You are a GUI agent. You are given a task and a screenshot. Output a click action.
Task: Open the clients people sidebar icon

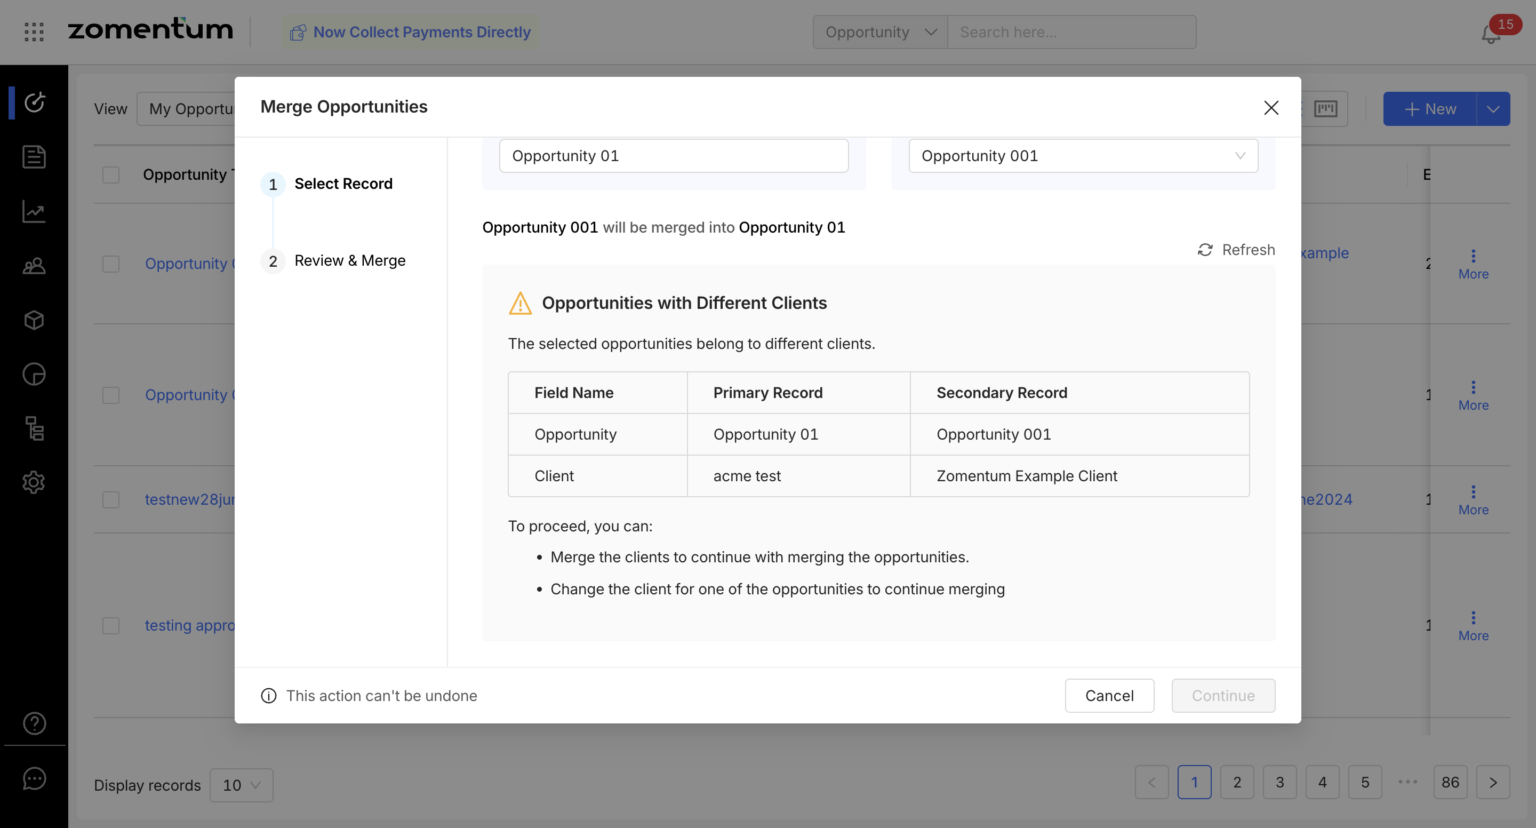(34, 266)
